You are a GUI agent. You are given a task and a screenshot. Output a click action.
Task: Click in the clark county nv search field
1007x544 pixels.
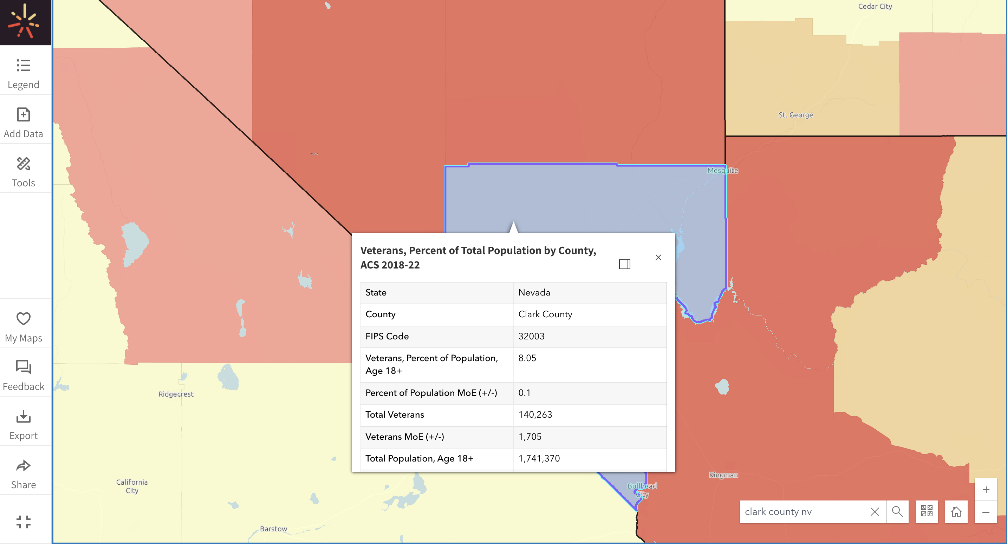pyautogui.click(x=803, y=512)
